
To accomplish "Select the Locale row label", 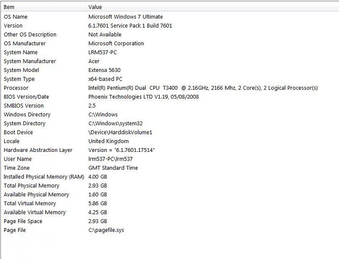I will pos(11,141).
